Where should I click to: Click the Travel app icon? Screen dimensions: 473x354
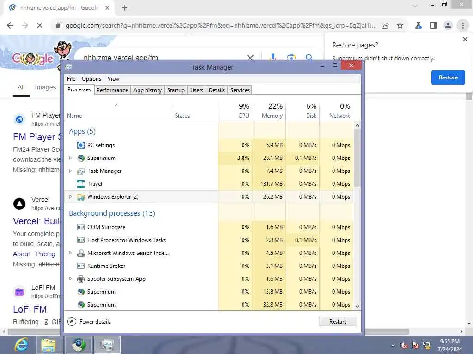click(x=80, y=184)
